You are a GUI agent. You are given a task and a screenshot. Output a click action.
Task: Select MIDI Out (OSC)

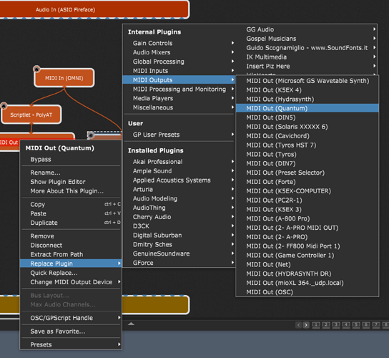point(307,292)
